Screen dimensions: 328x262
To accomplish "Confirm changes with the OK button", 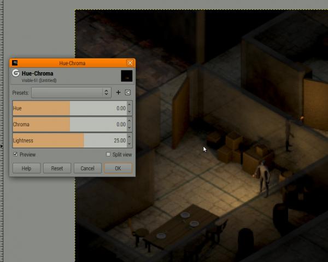I will click(118, 168).
